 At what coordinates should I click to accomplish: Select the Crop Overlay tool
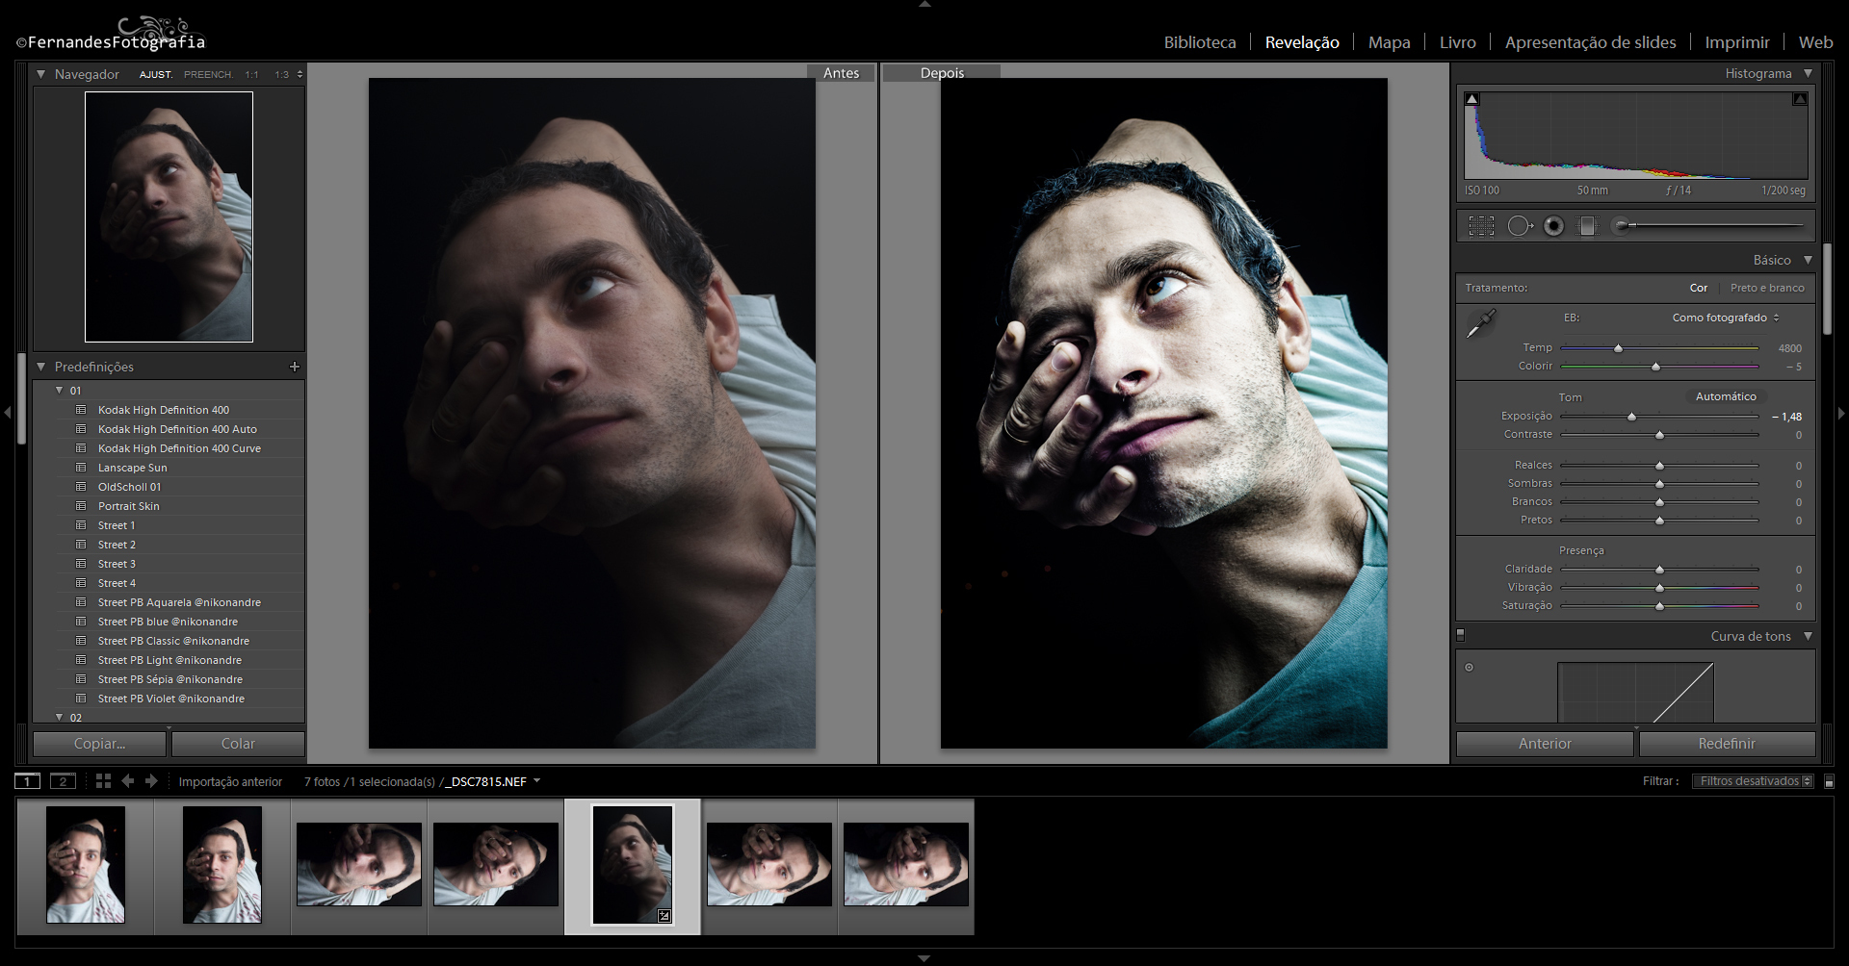pos(1481,226)
